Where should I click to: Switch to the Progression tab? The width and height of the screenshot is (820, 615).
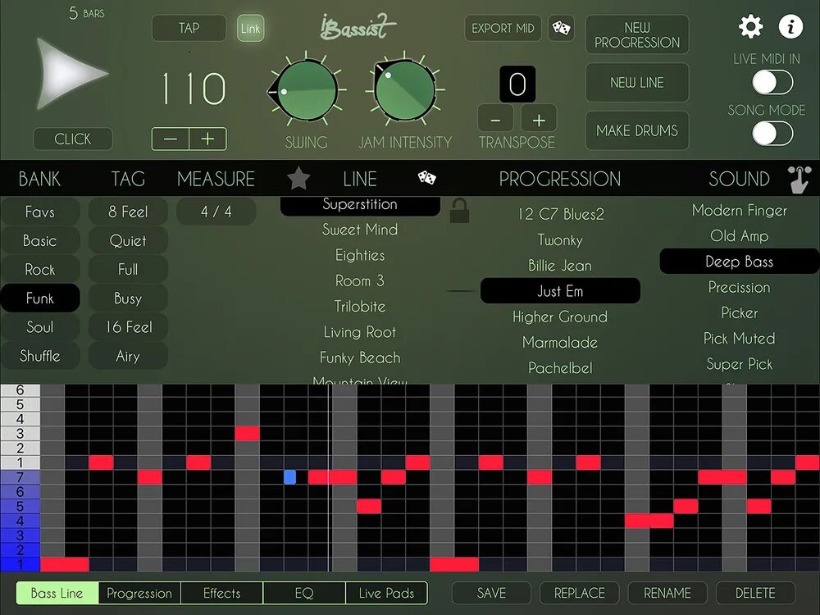(139, 593)
